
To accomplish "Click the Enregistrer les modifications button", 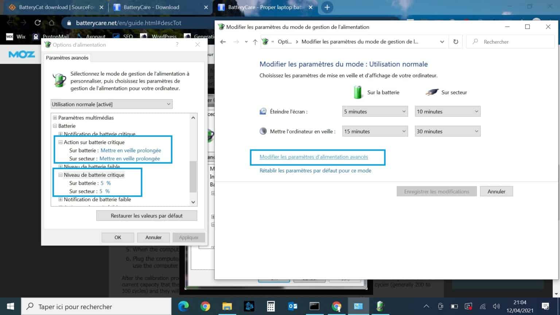I will click(436, 191).
